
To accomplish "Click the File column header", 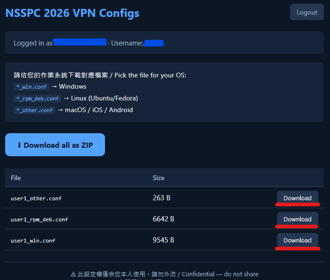I will click(16, 178).
